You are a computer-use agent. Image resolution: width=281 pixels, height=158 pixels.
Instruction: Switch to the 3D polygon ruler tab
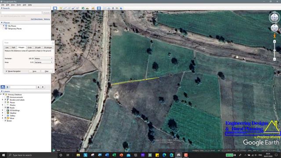pyautogui.click(x=48, y=47)
